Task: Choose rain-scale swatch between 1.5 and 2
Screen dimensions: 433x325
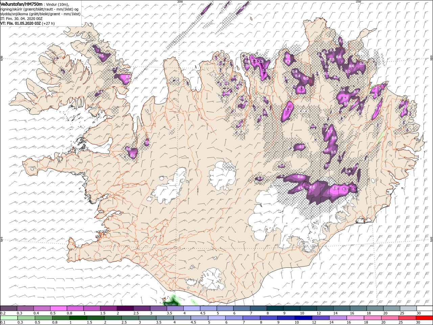Action: [95, 318]
